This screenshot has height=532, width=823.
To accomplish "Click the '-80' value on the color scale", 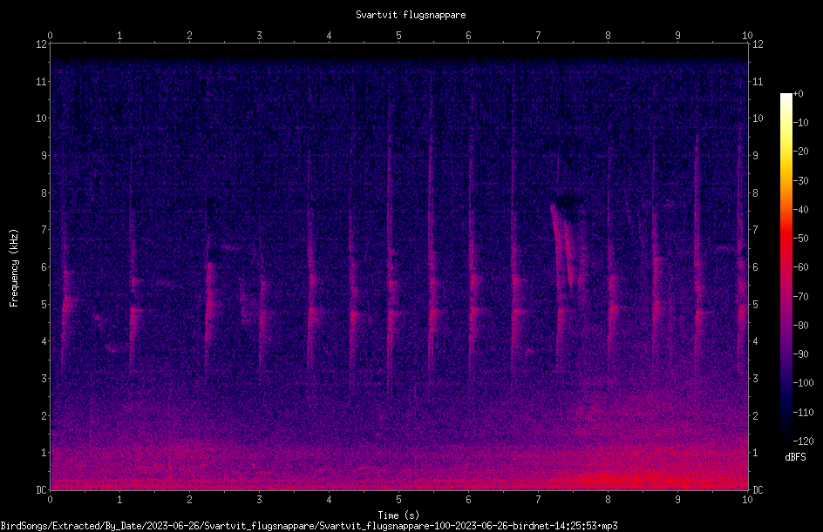I will pos(800,326).
